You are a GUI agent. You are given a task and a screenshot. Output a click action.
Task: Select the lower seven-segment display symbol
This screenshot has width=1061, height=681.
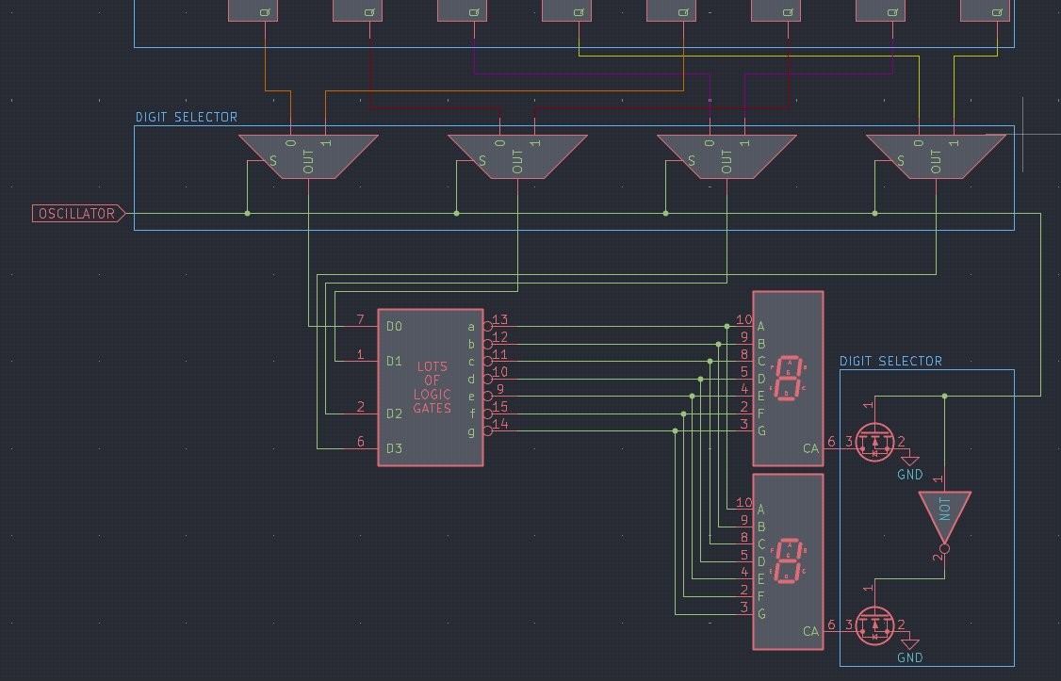pos(789,562)
